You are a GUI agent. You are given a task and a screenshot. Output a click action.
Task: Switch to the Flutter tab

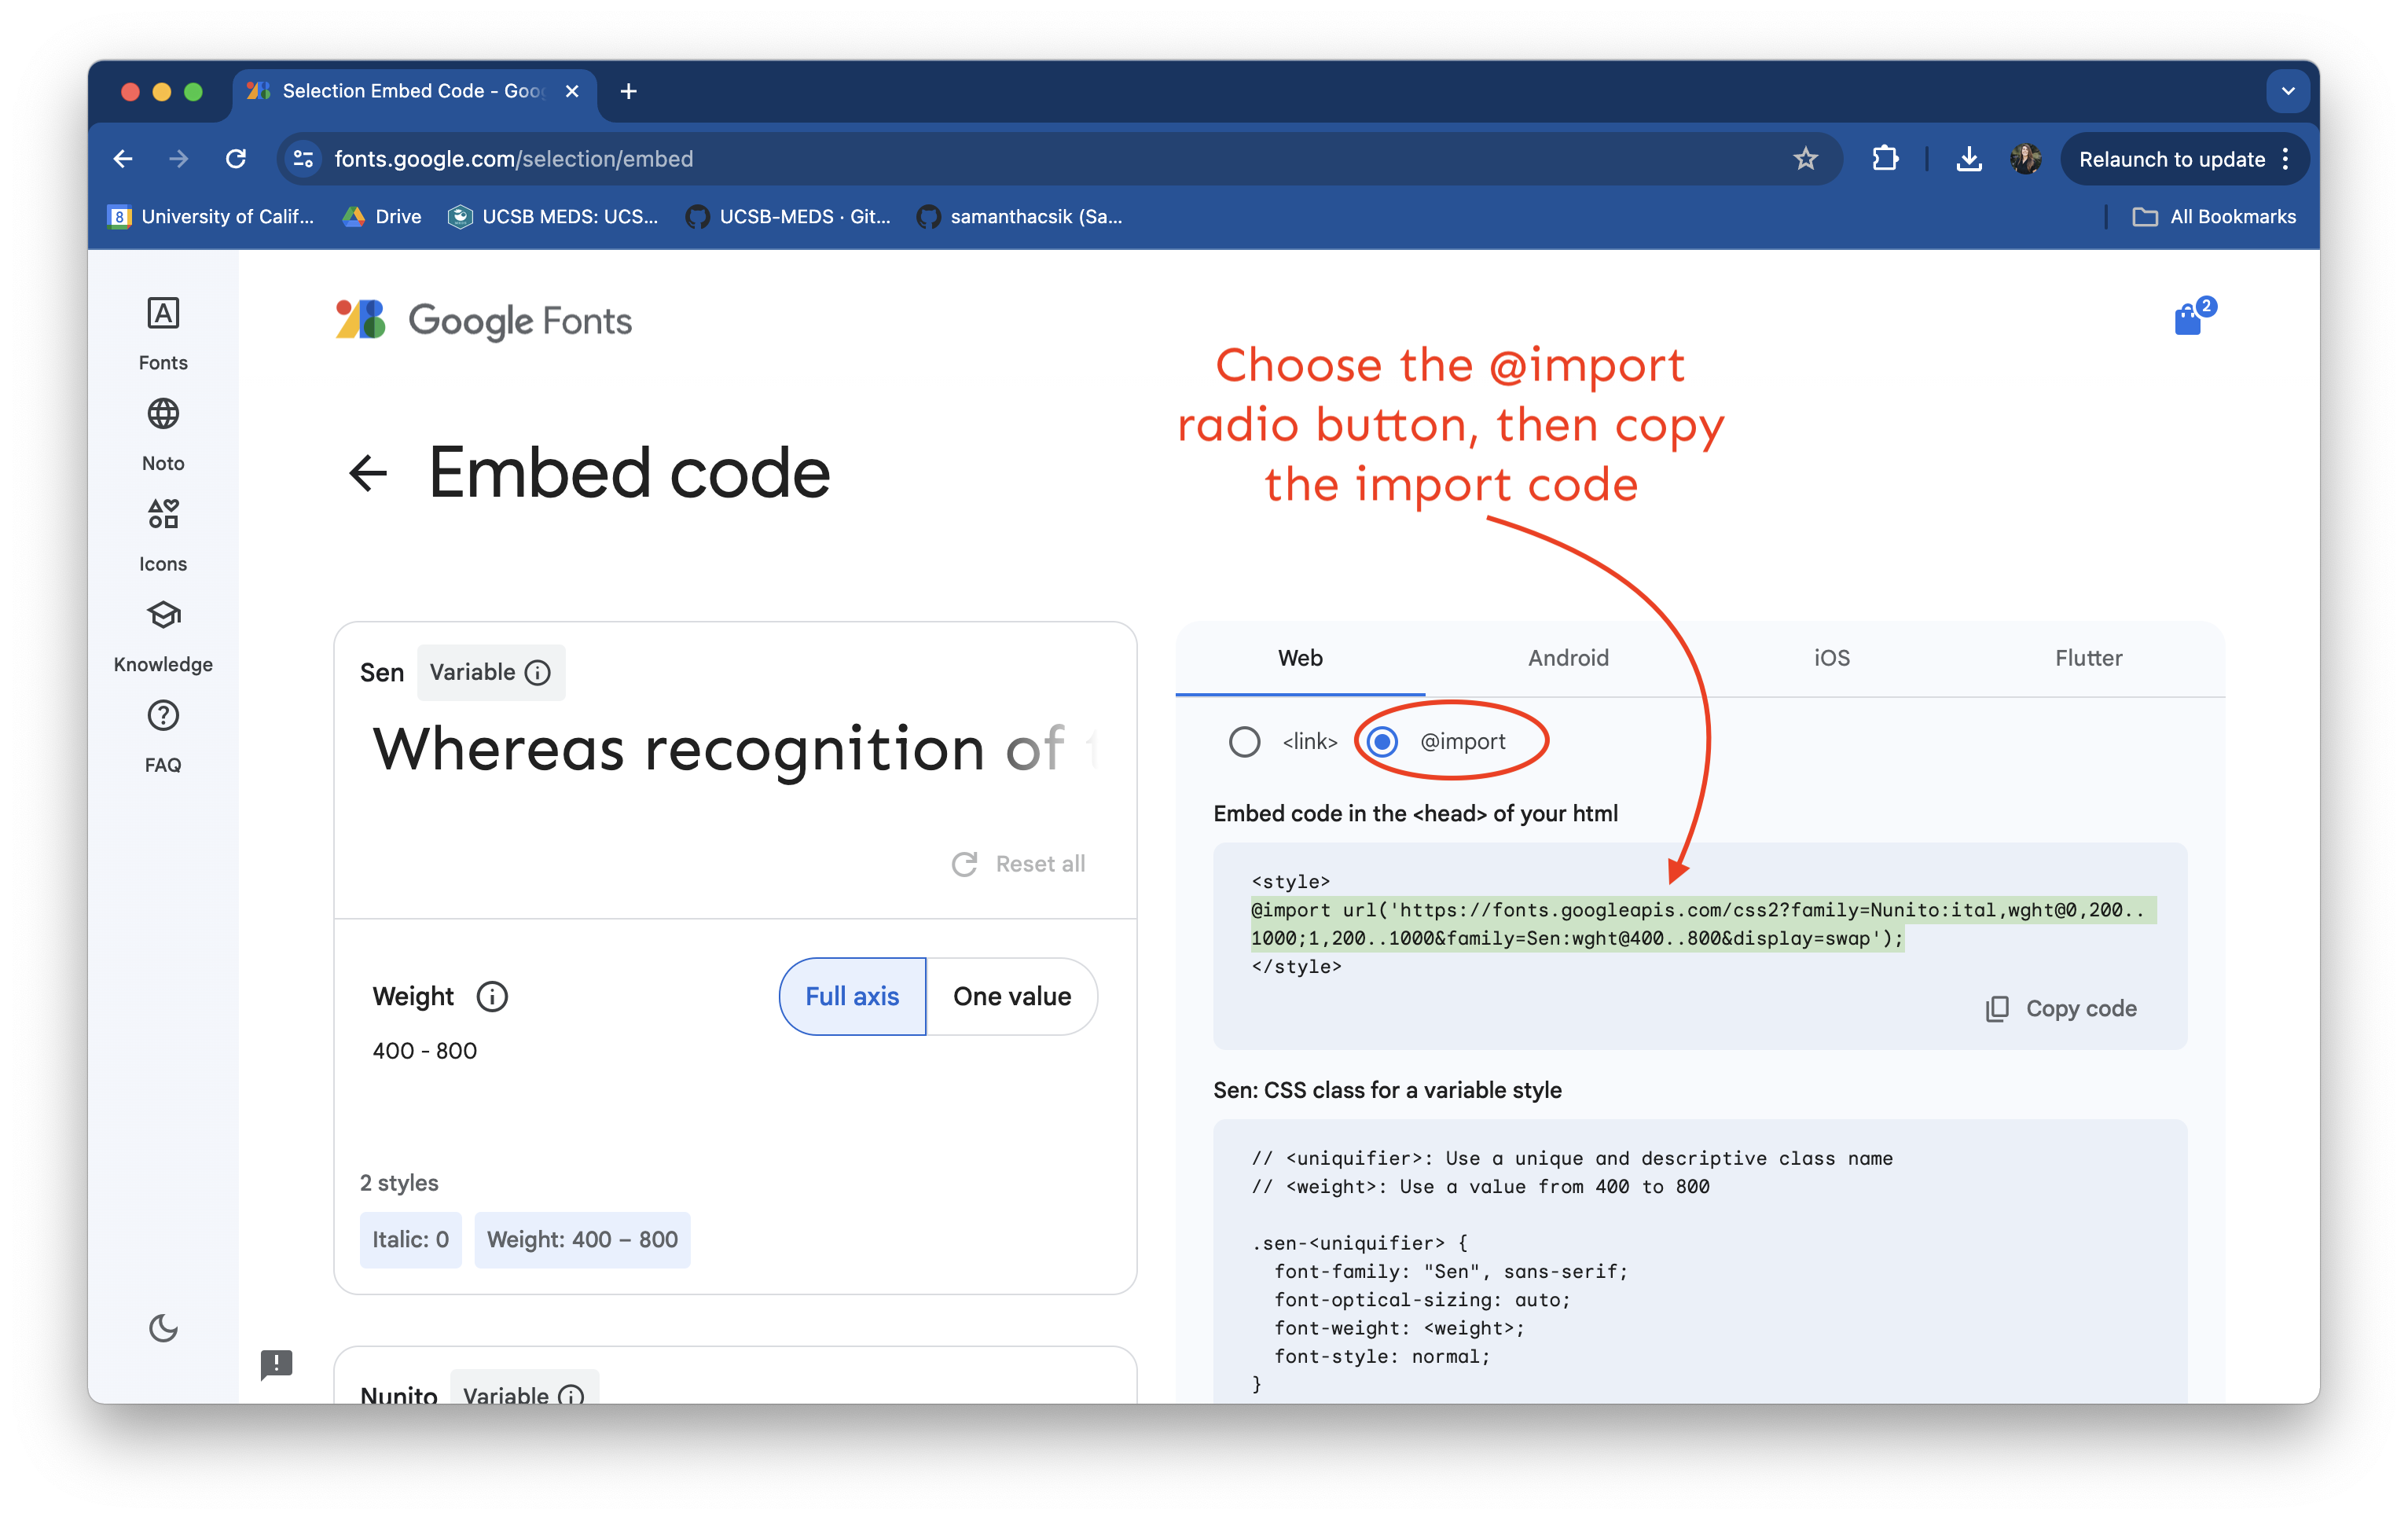[2087, 658]
